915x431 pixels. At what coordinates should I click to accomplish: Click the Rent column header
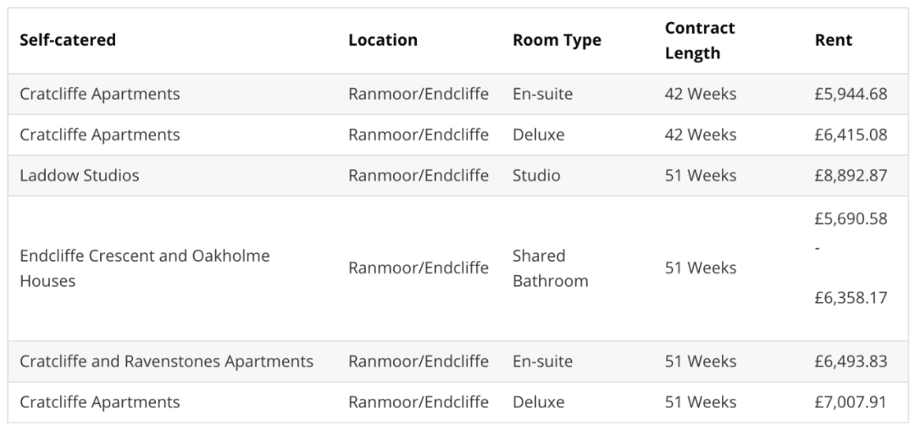pos(833,40)
